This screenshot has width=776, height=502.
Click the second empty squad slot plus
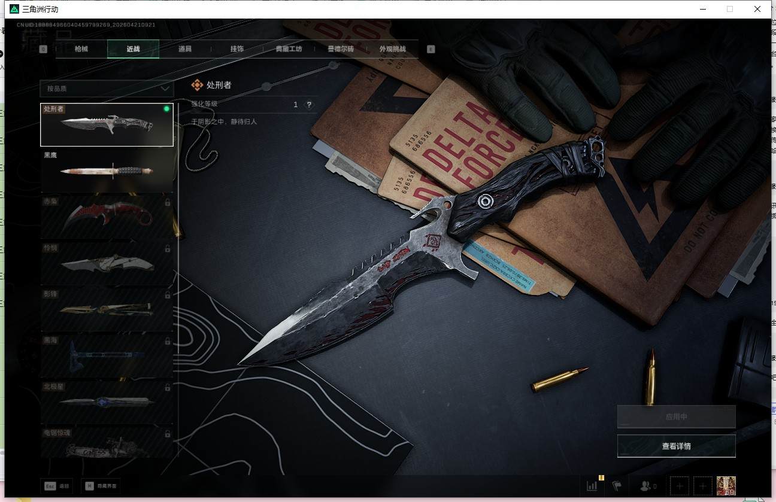702,486
